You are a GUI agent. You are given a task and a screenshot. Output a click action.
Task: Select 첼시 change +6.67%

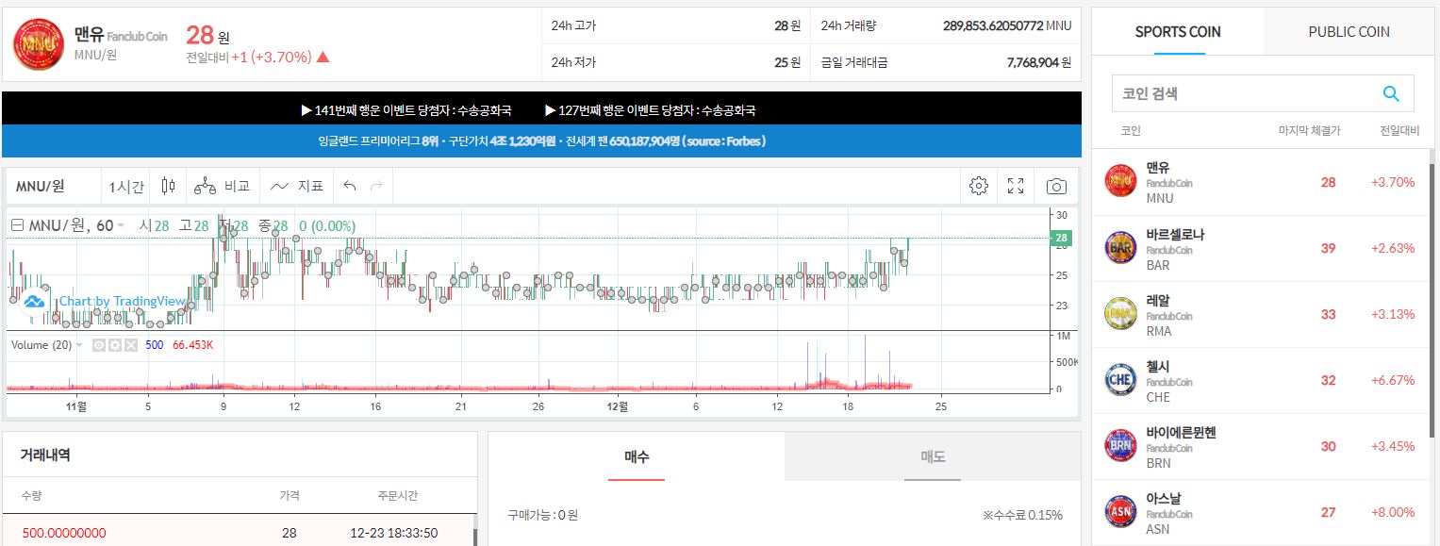point(1393,380)
